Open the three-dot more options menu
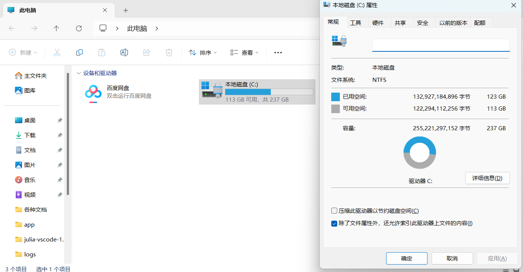The width and height of the screenshot is (523, 272). pyautogui.click(x=278, y=52)
